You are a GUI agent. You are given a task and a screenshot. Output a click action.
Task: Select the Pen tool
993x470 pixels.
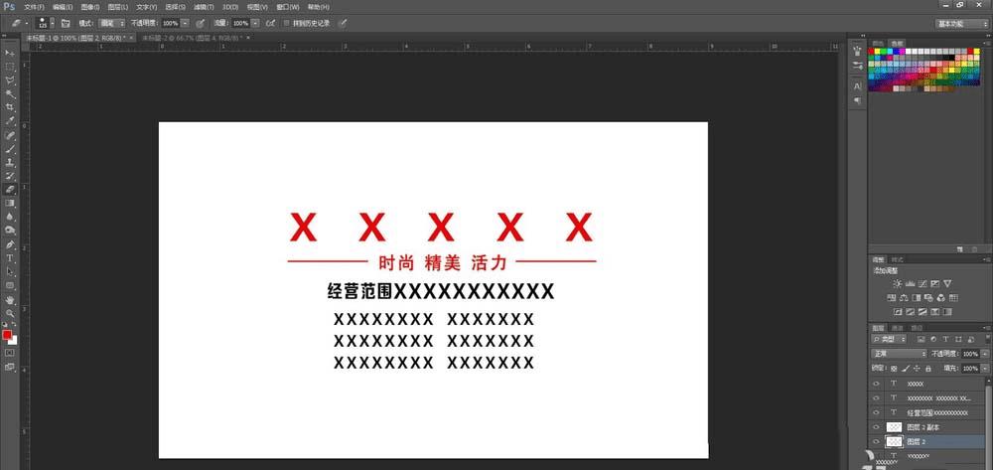[10, 245]
